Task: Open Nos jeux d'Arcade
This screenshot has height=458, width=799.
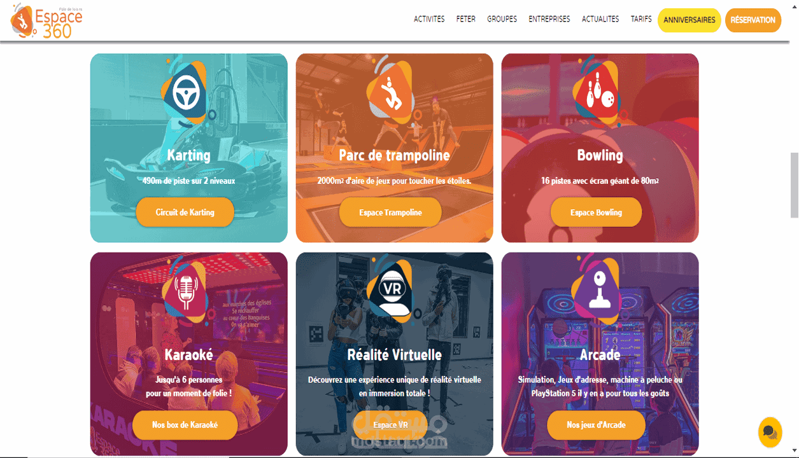Action: pyautogui.click(x=596, y=425)
